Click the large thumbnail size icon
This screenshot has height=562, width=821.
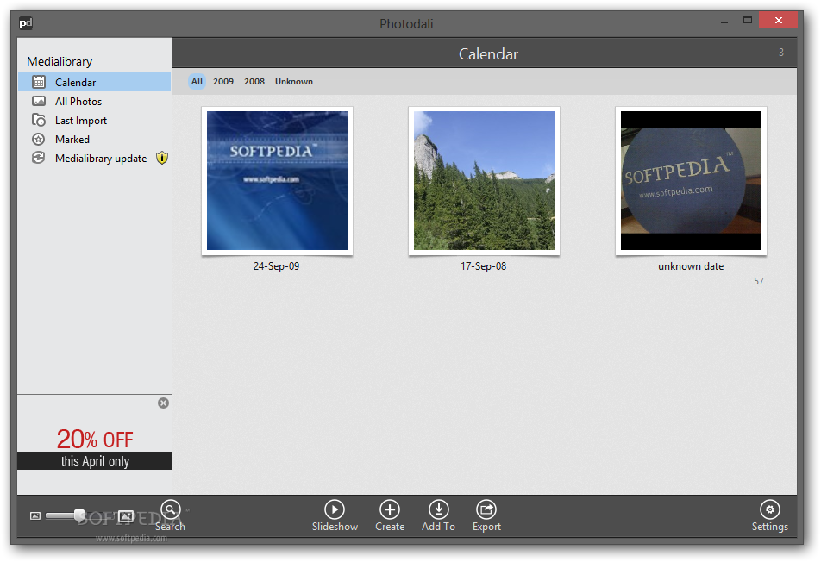(x=126, y=516)
